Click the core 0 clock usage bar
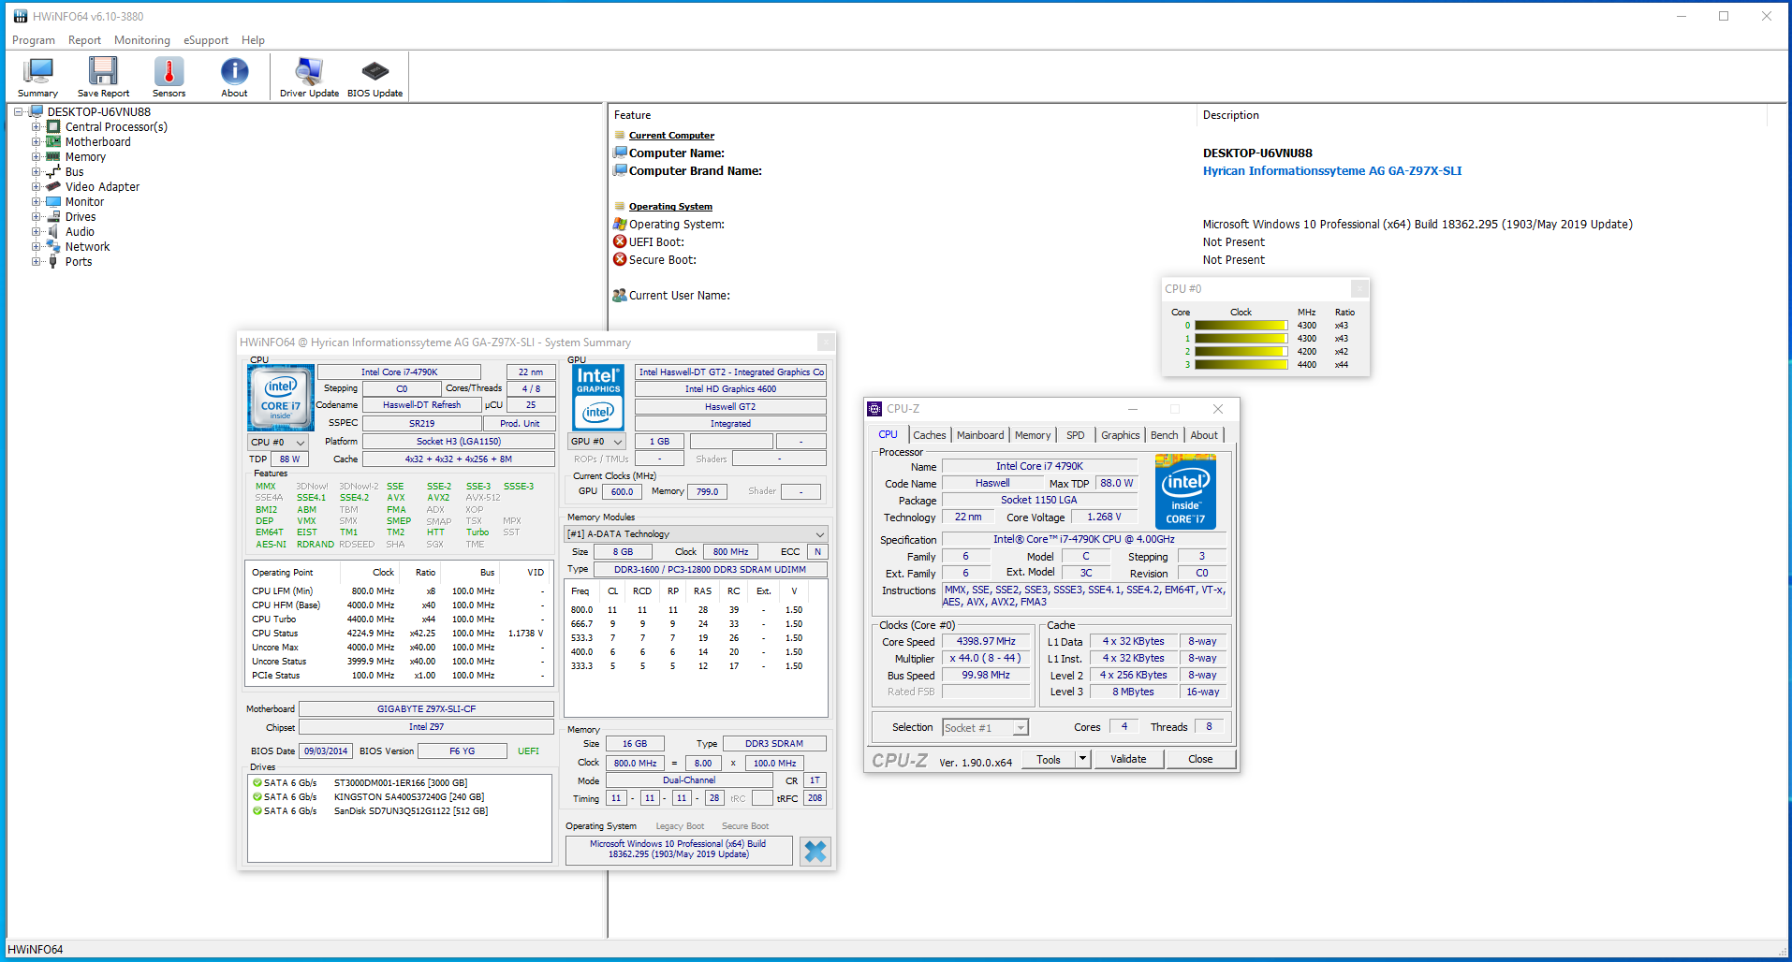Viewport: 1792px width, 962px height. [x=1241, y=326]
